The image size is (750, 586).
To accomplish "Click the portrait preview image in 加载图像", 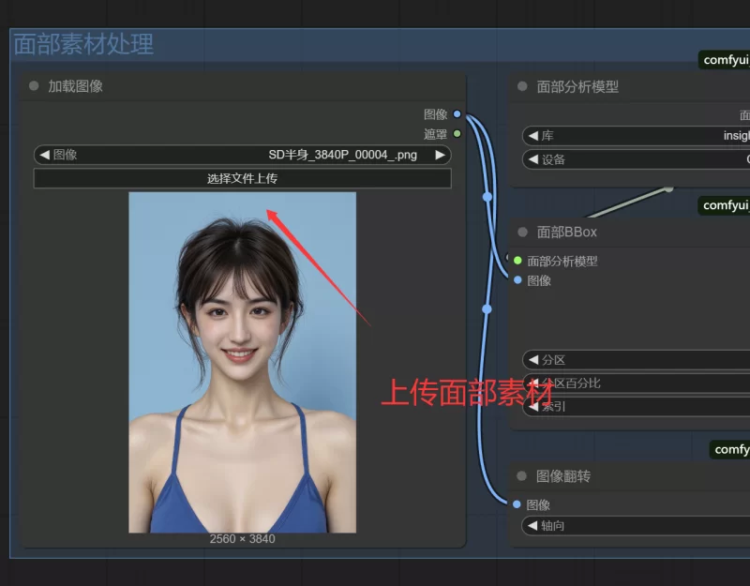I will tap(242, 362).
